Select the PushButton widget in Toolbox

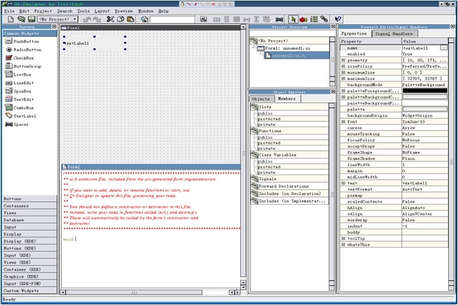pos(26,41)
